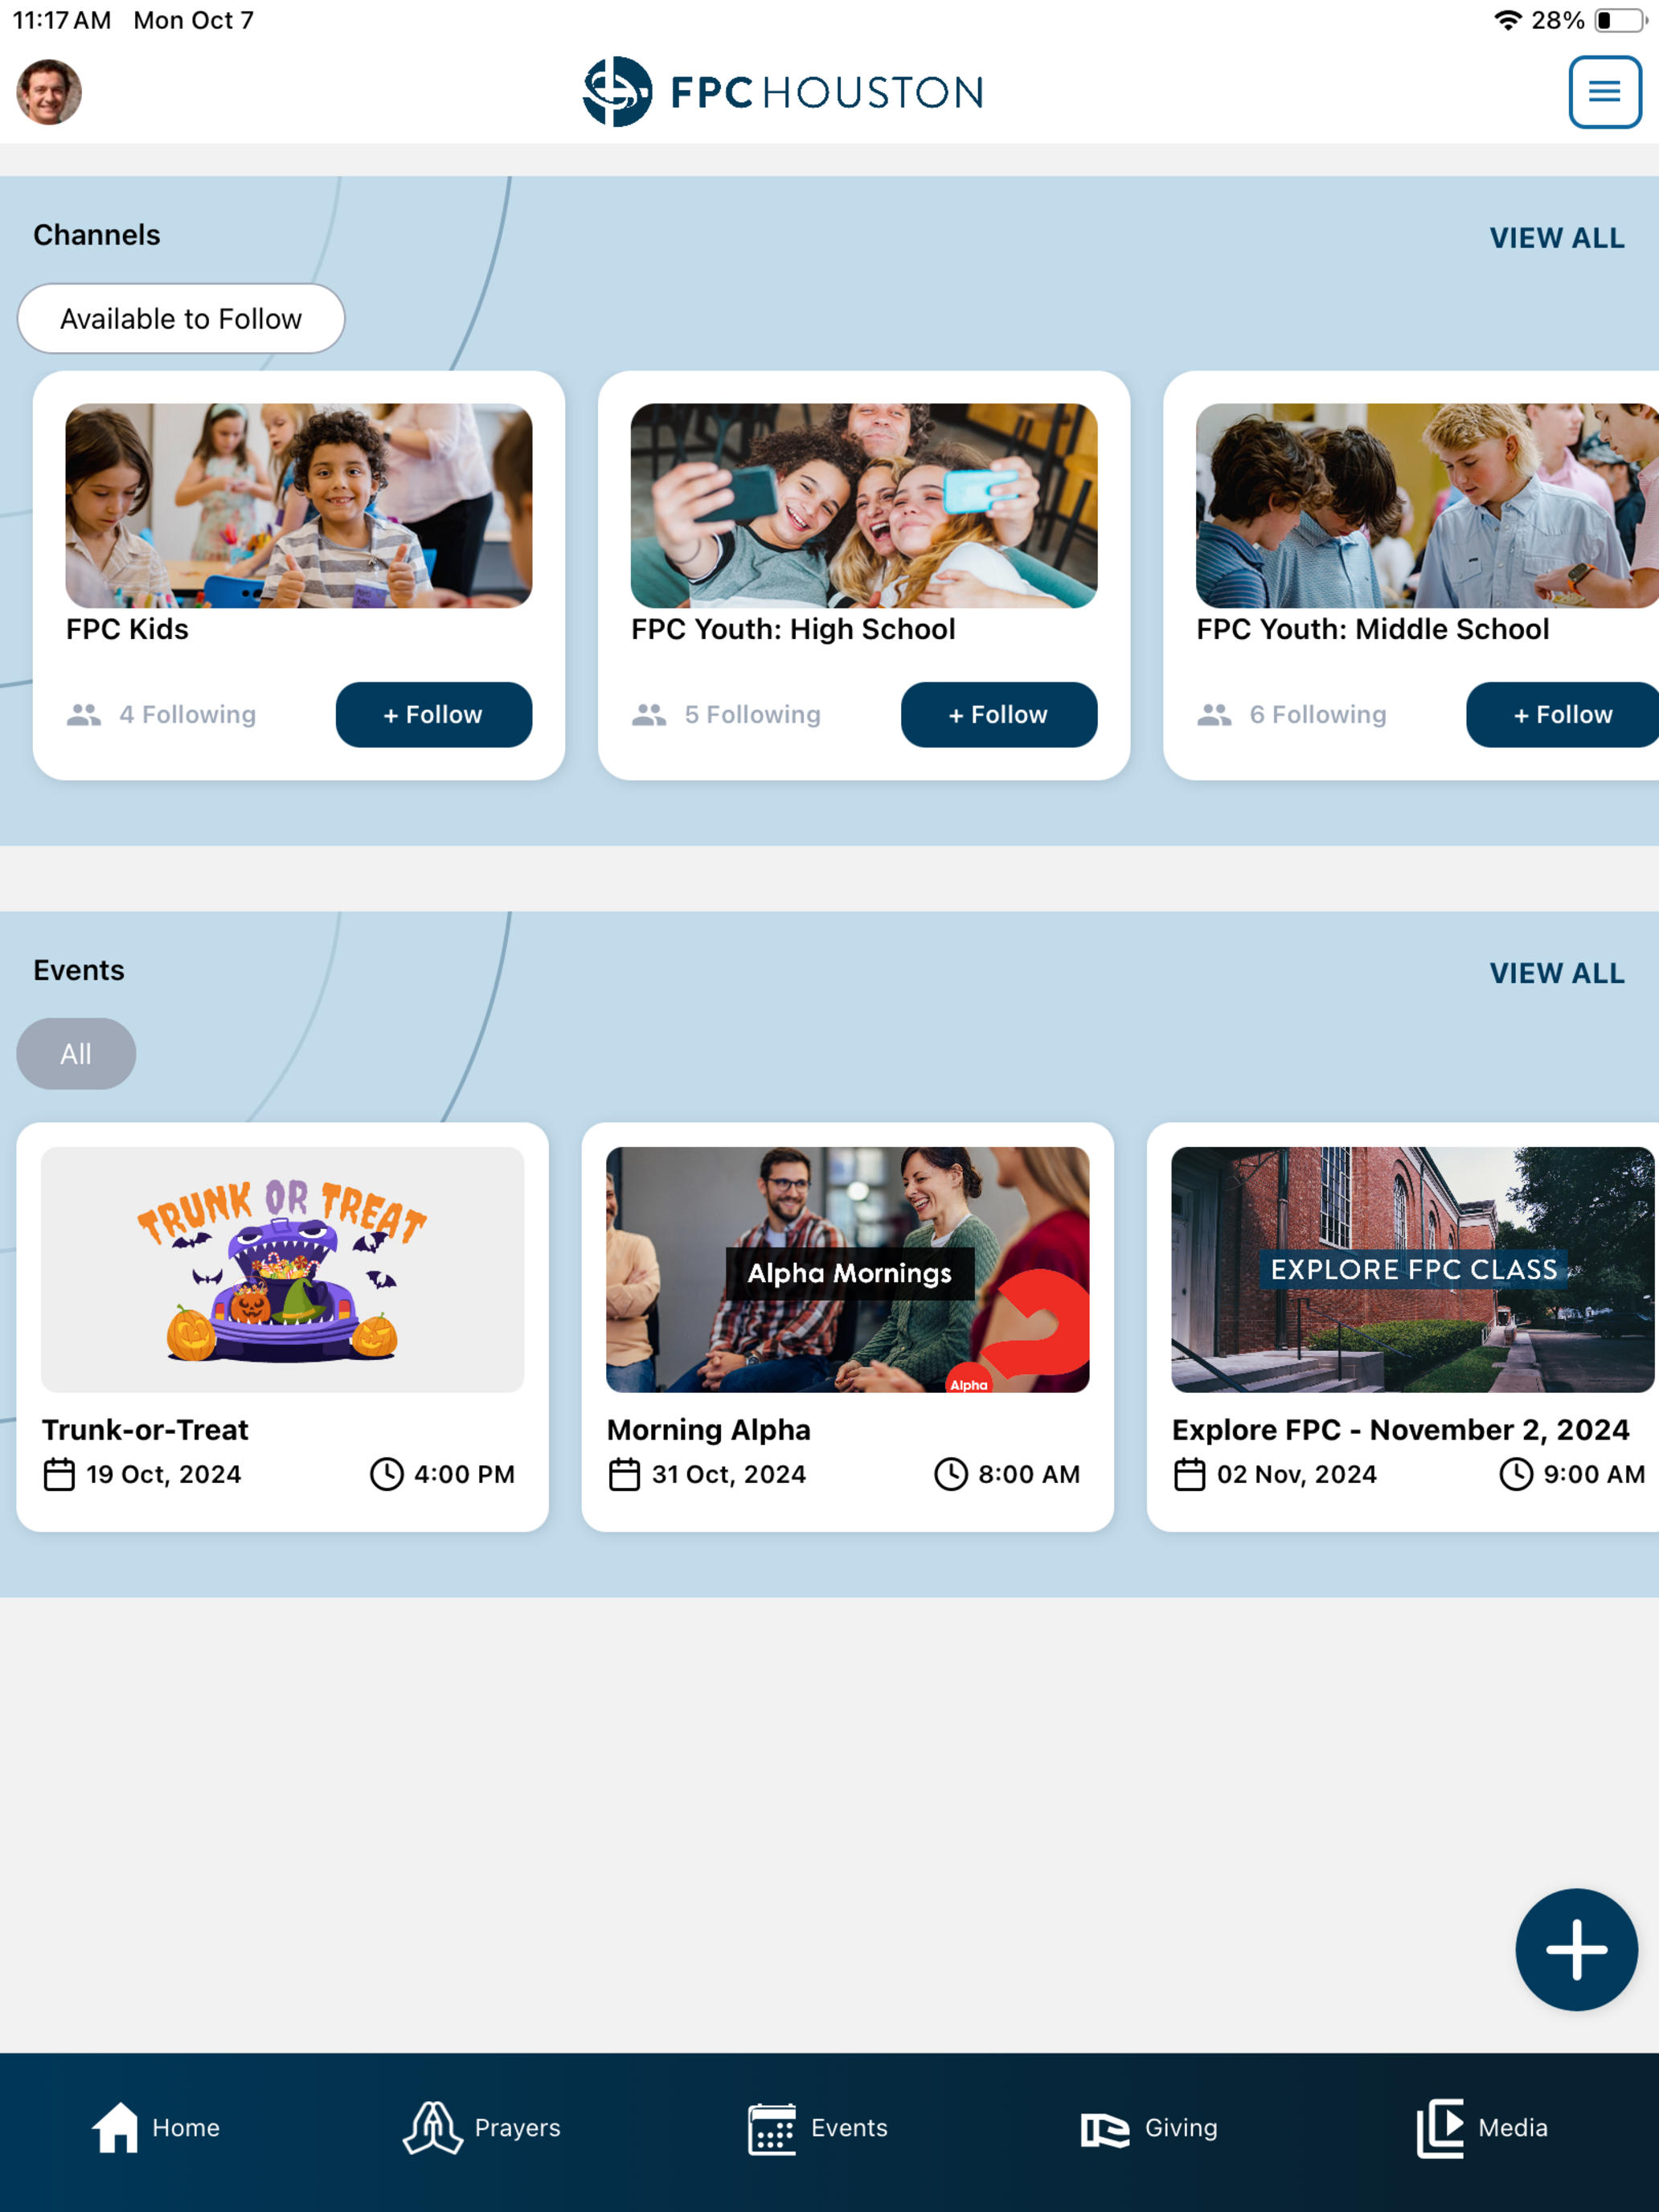Viewport: 1659px width, 2212px height.
Task: Open the Alpha Mornings event image
Action: coord(848,1269)
